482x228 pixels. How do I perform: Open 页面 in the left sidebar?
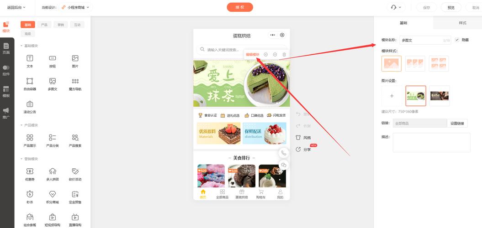(6, 48)
